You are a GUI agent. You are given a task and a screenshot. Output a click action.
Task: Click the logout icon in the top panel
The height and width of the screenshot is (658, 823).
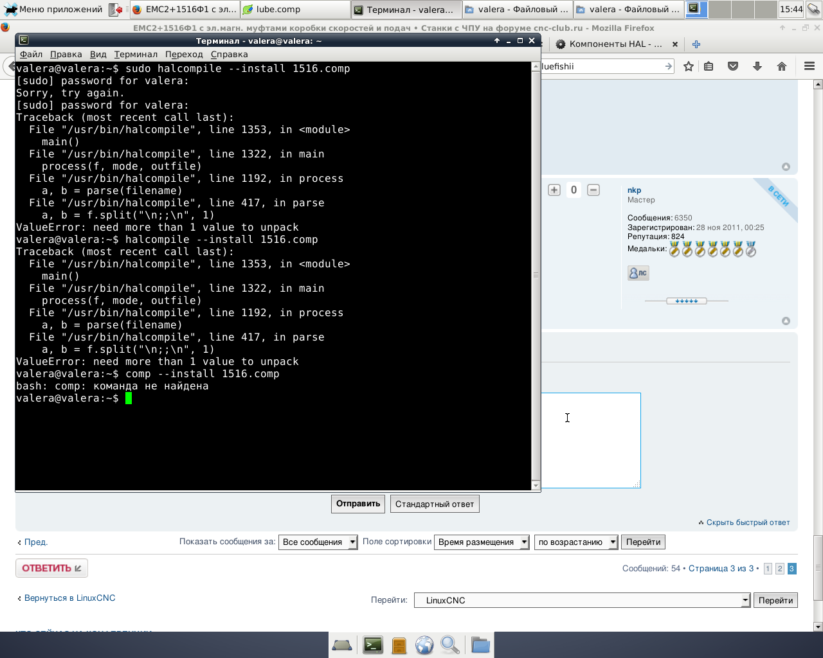116,10
